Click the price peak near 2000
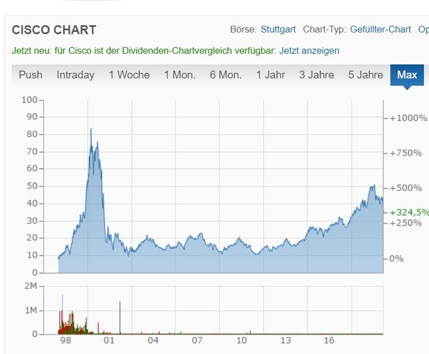The width and height of the screenshot is (429, 354). pyautogui.click(x=91, y=129)
